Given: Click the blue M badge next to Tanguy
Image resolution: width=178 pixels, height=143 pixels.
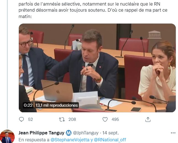Looking at the screenshot, I should (x=69, y=133).
